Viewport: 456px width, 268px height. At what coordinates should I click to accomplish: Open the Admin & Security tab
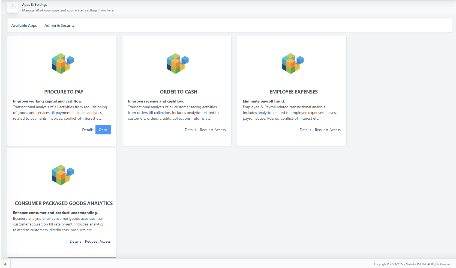click(x=59, y=25)
